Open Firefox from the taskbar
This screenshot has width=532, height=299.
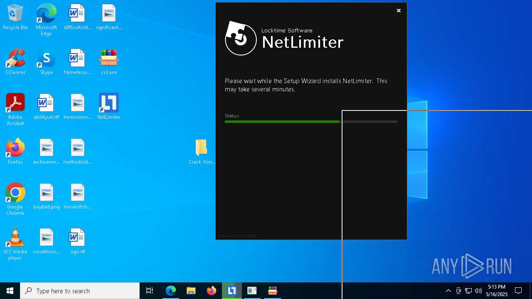[212, 291]
